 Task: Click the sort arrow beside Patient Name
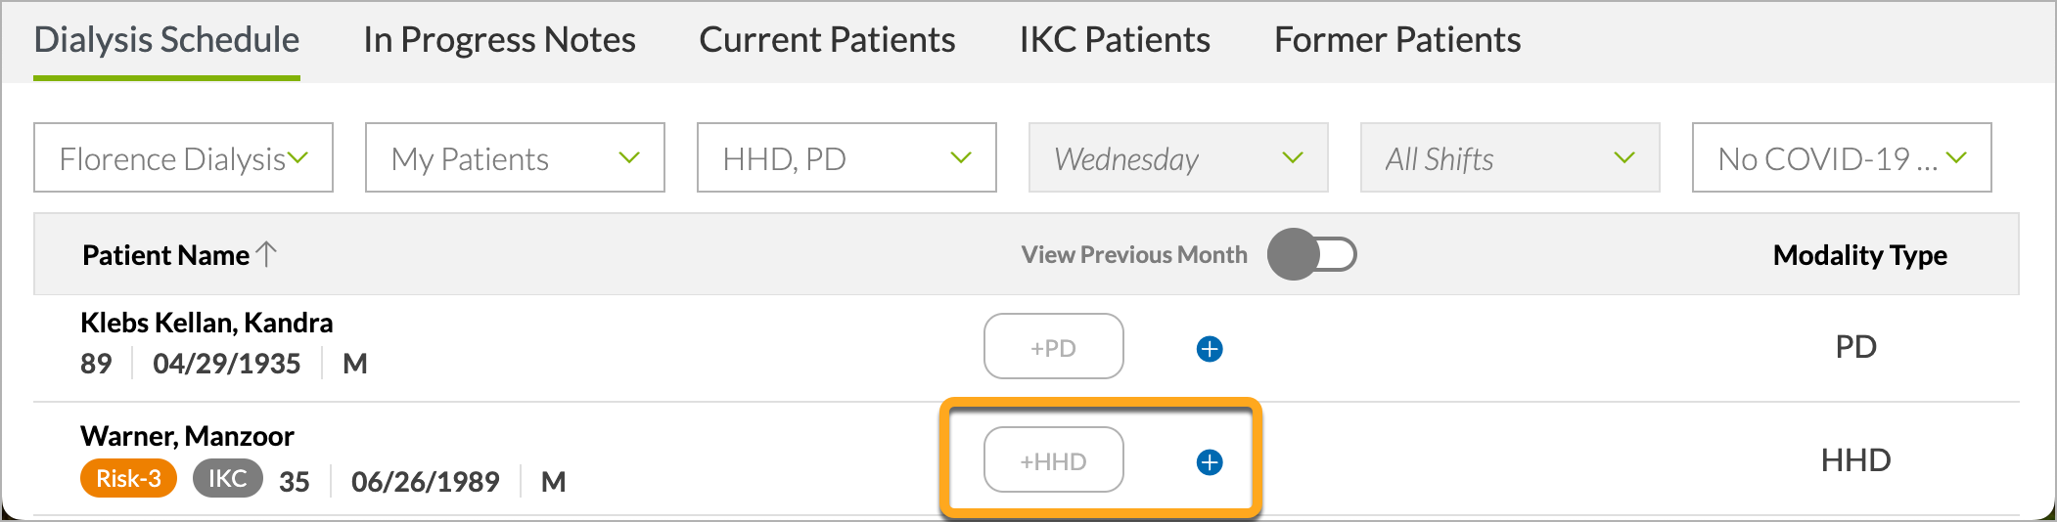click(266, 254)
